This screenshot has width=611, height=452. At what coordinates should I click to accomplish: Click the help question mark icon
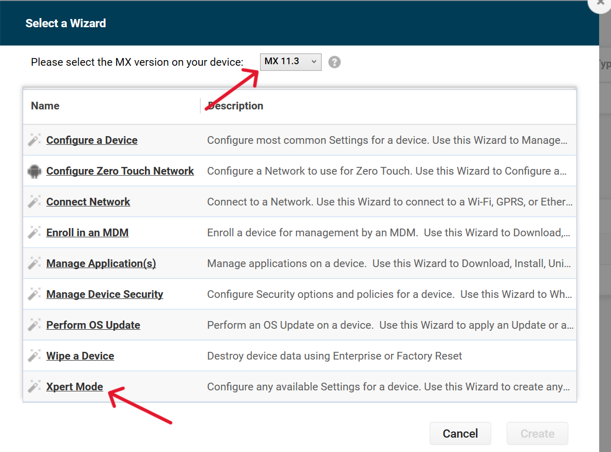point(335,62)
